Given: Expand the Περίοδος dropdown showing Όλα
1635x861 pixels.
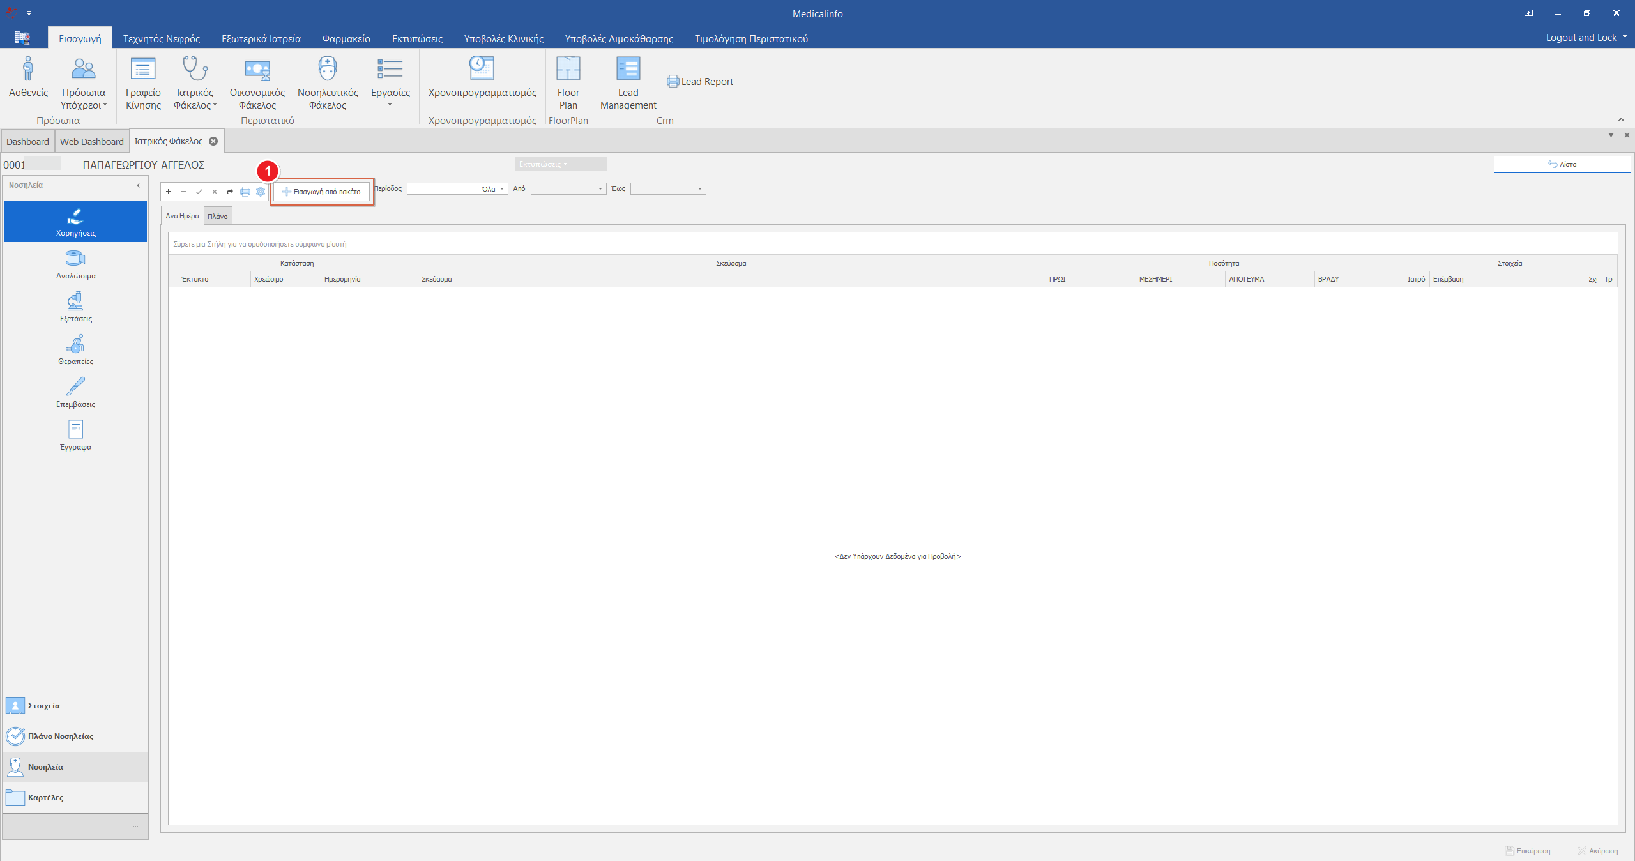Looking at the screenshot, I should coord(503,189).
